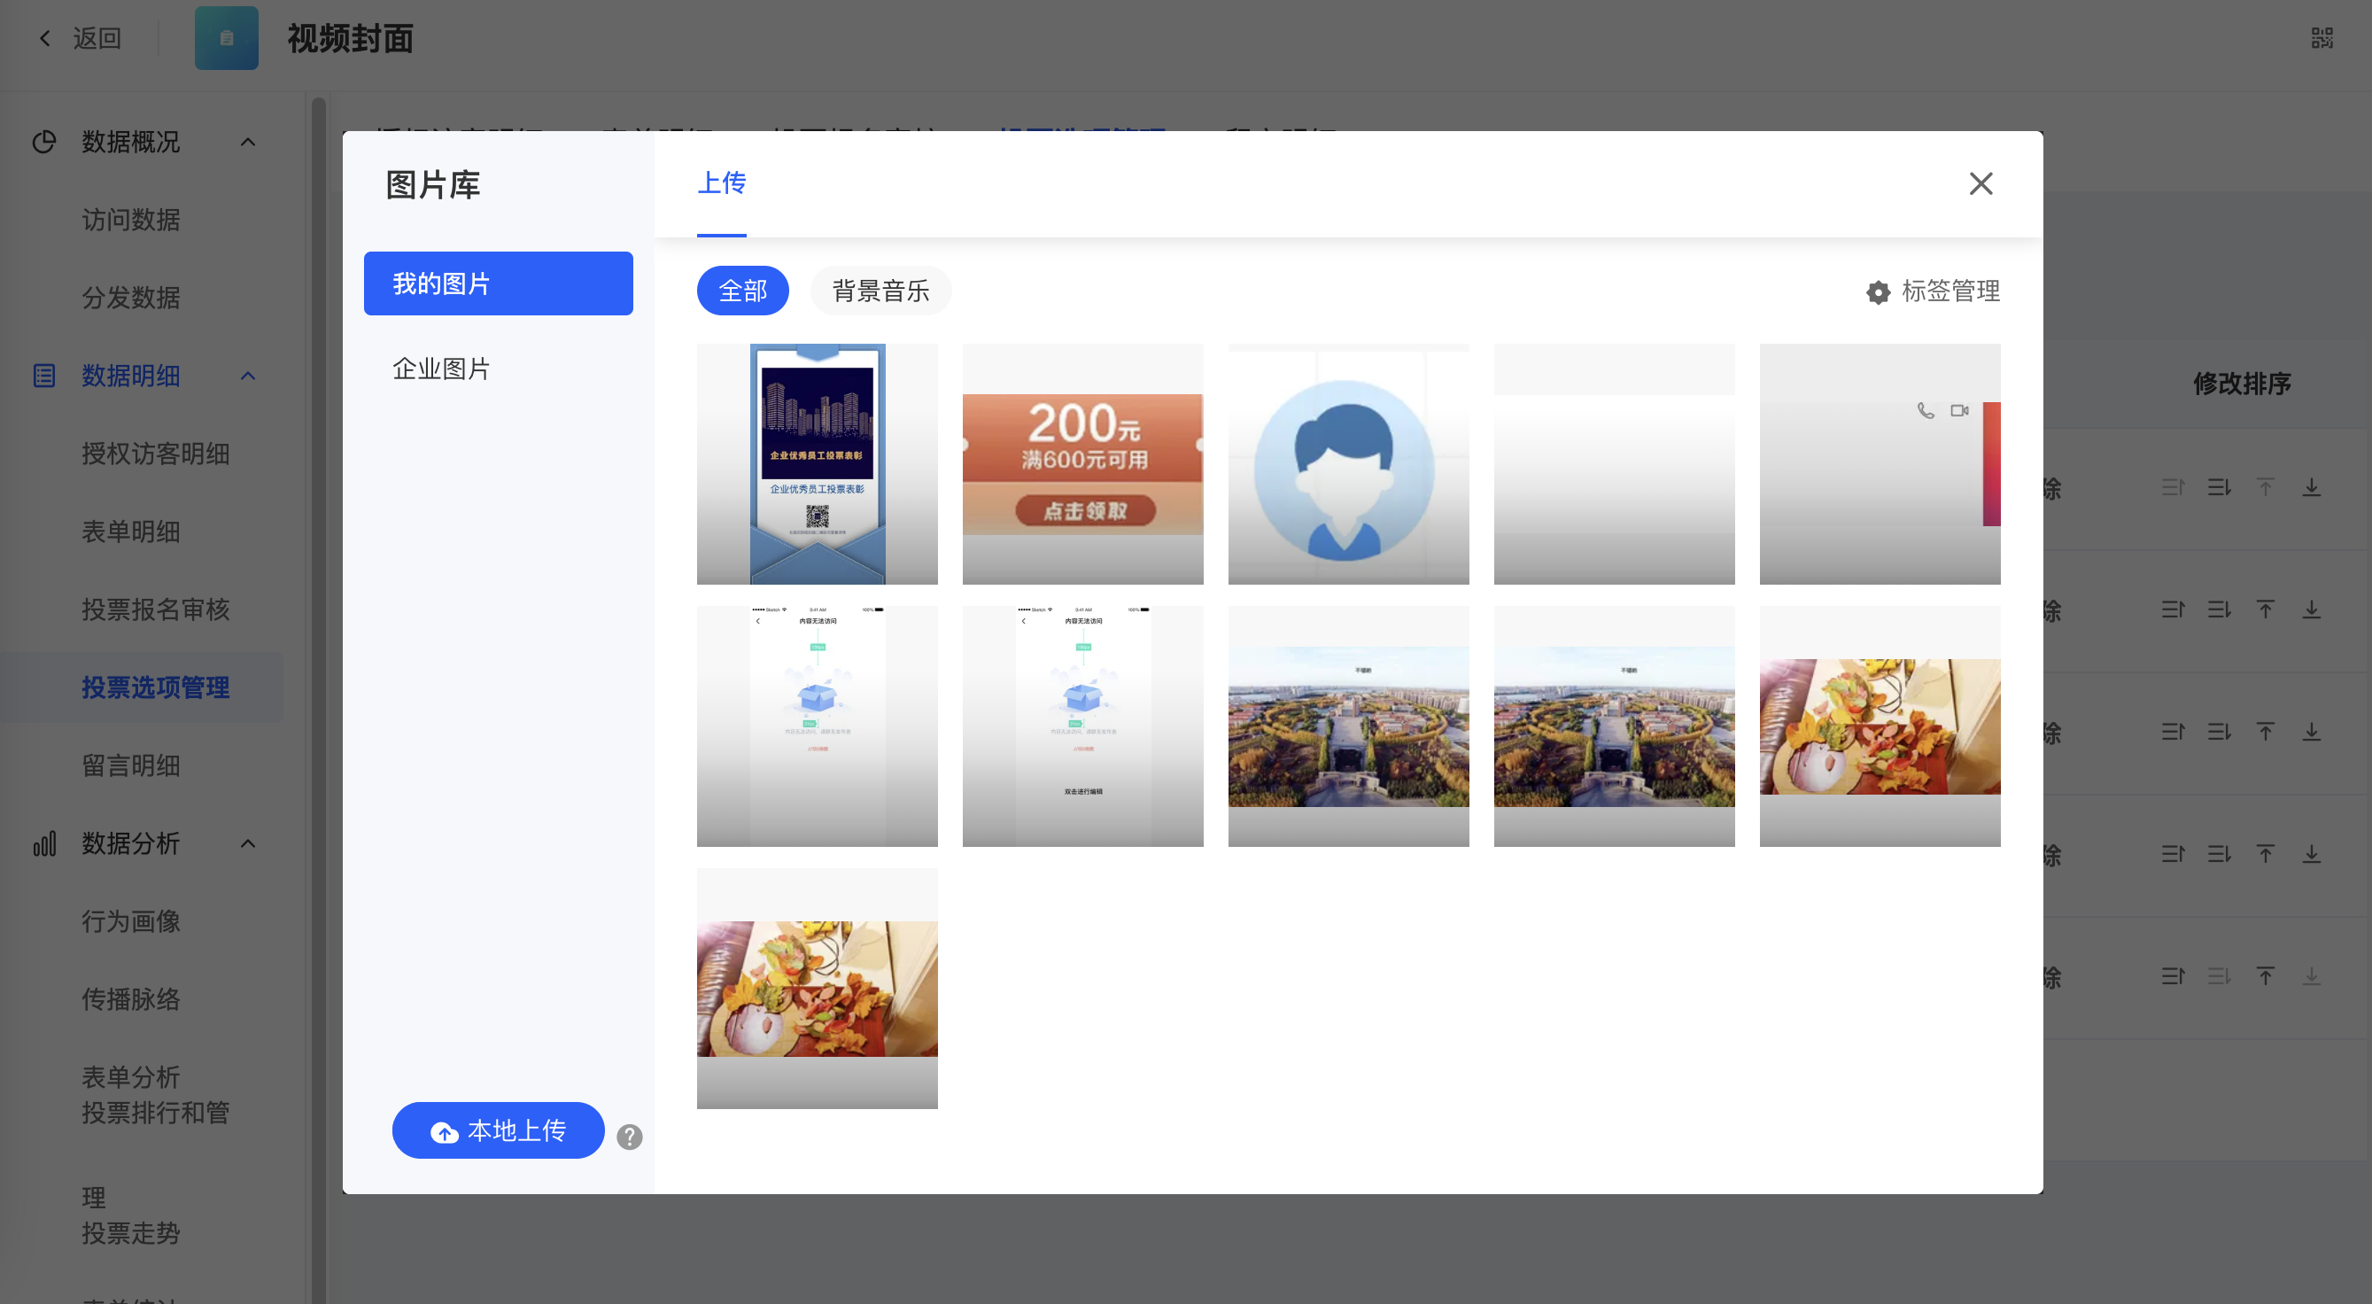Select the blue avatar image thumbnail
This screenshot has width=2372, height=1304.
point(1348,463)
